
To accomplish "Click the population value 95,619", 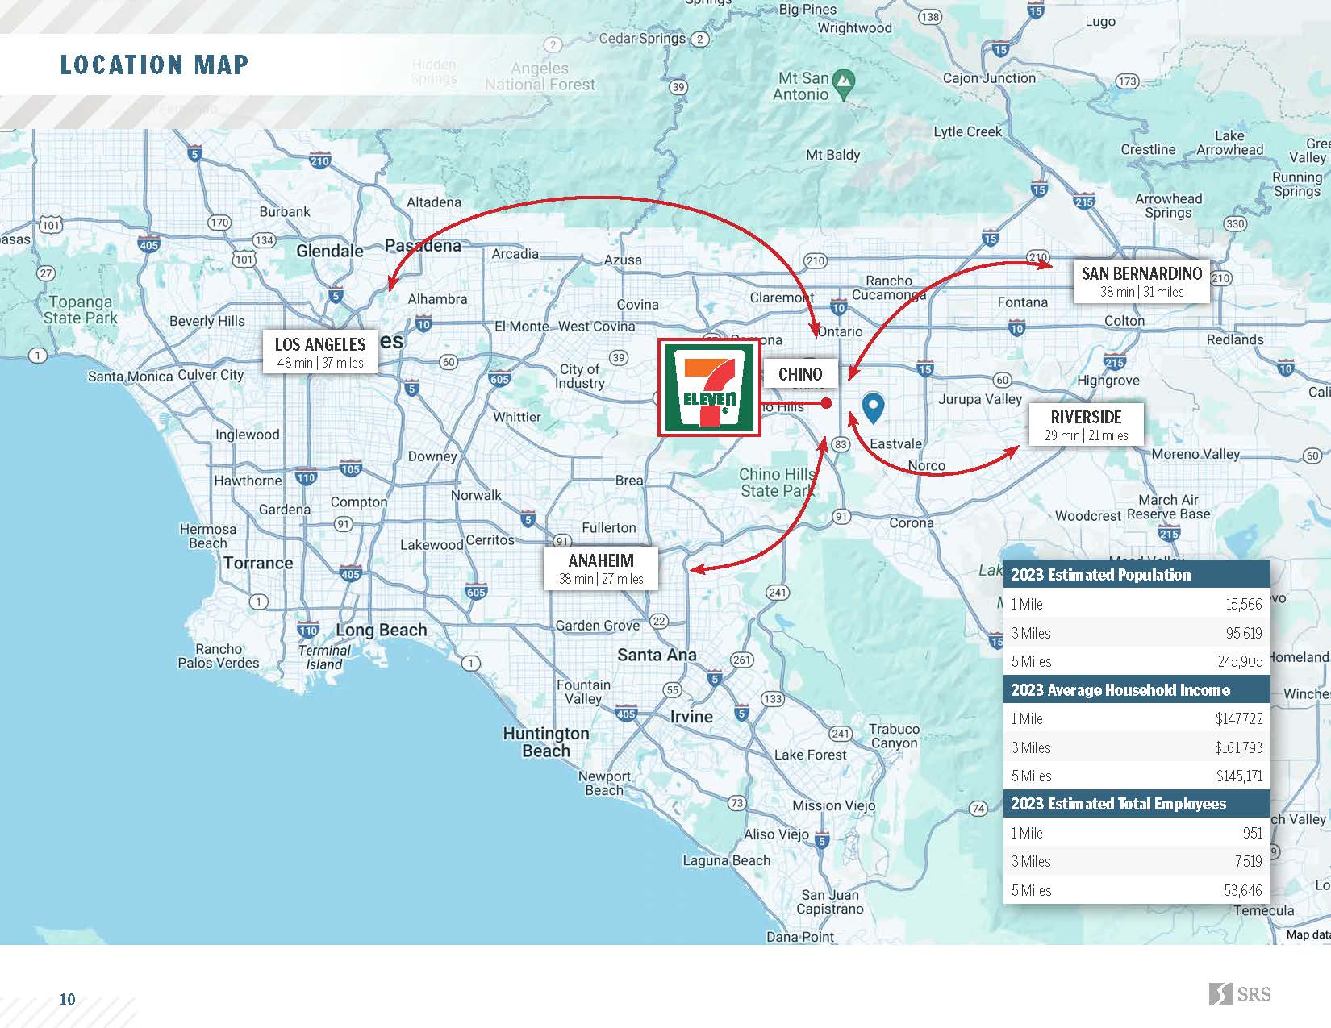I will (1244, 633).
